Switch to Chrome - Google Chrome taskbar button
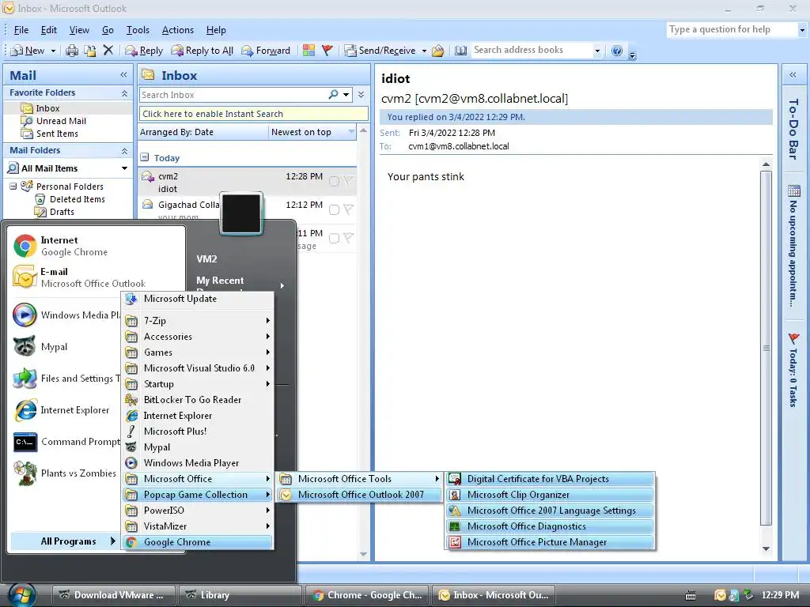810x607 pixels. (367, 595)
